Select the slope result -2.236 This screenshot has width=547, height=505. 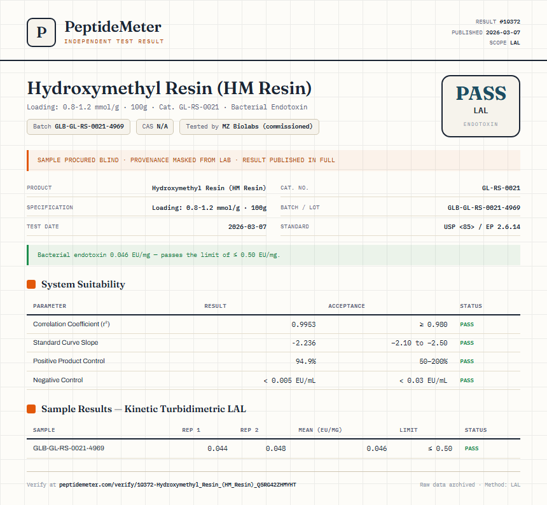point(303,343)
